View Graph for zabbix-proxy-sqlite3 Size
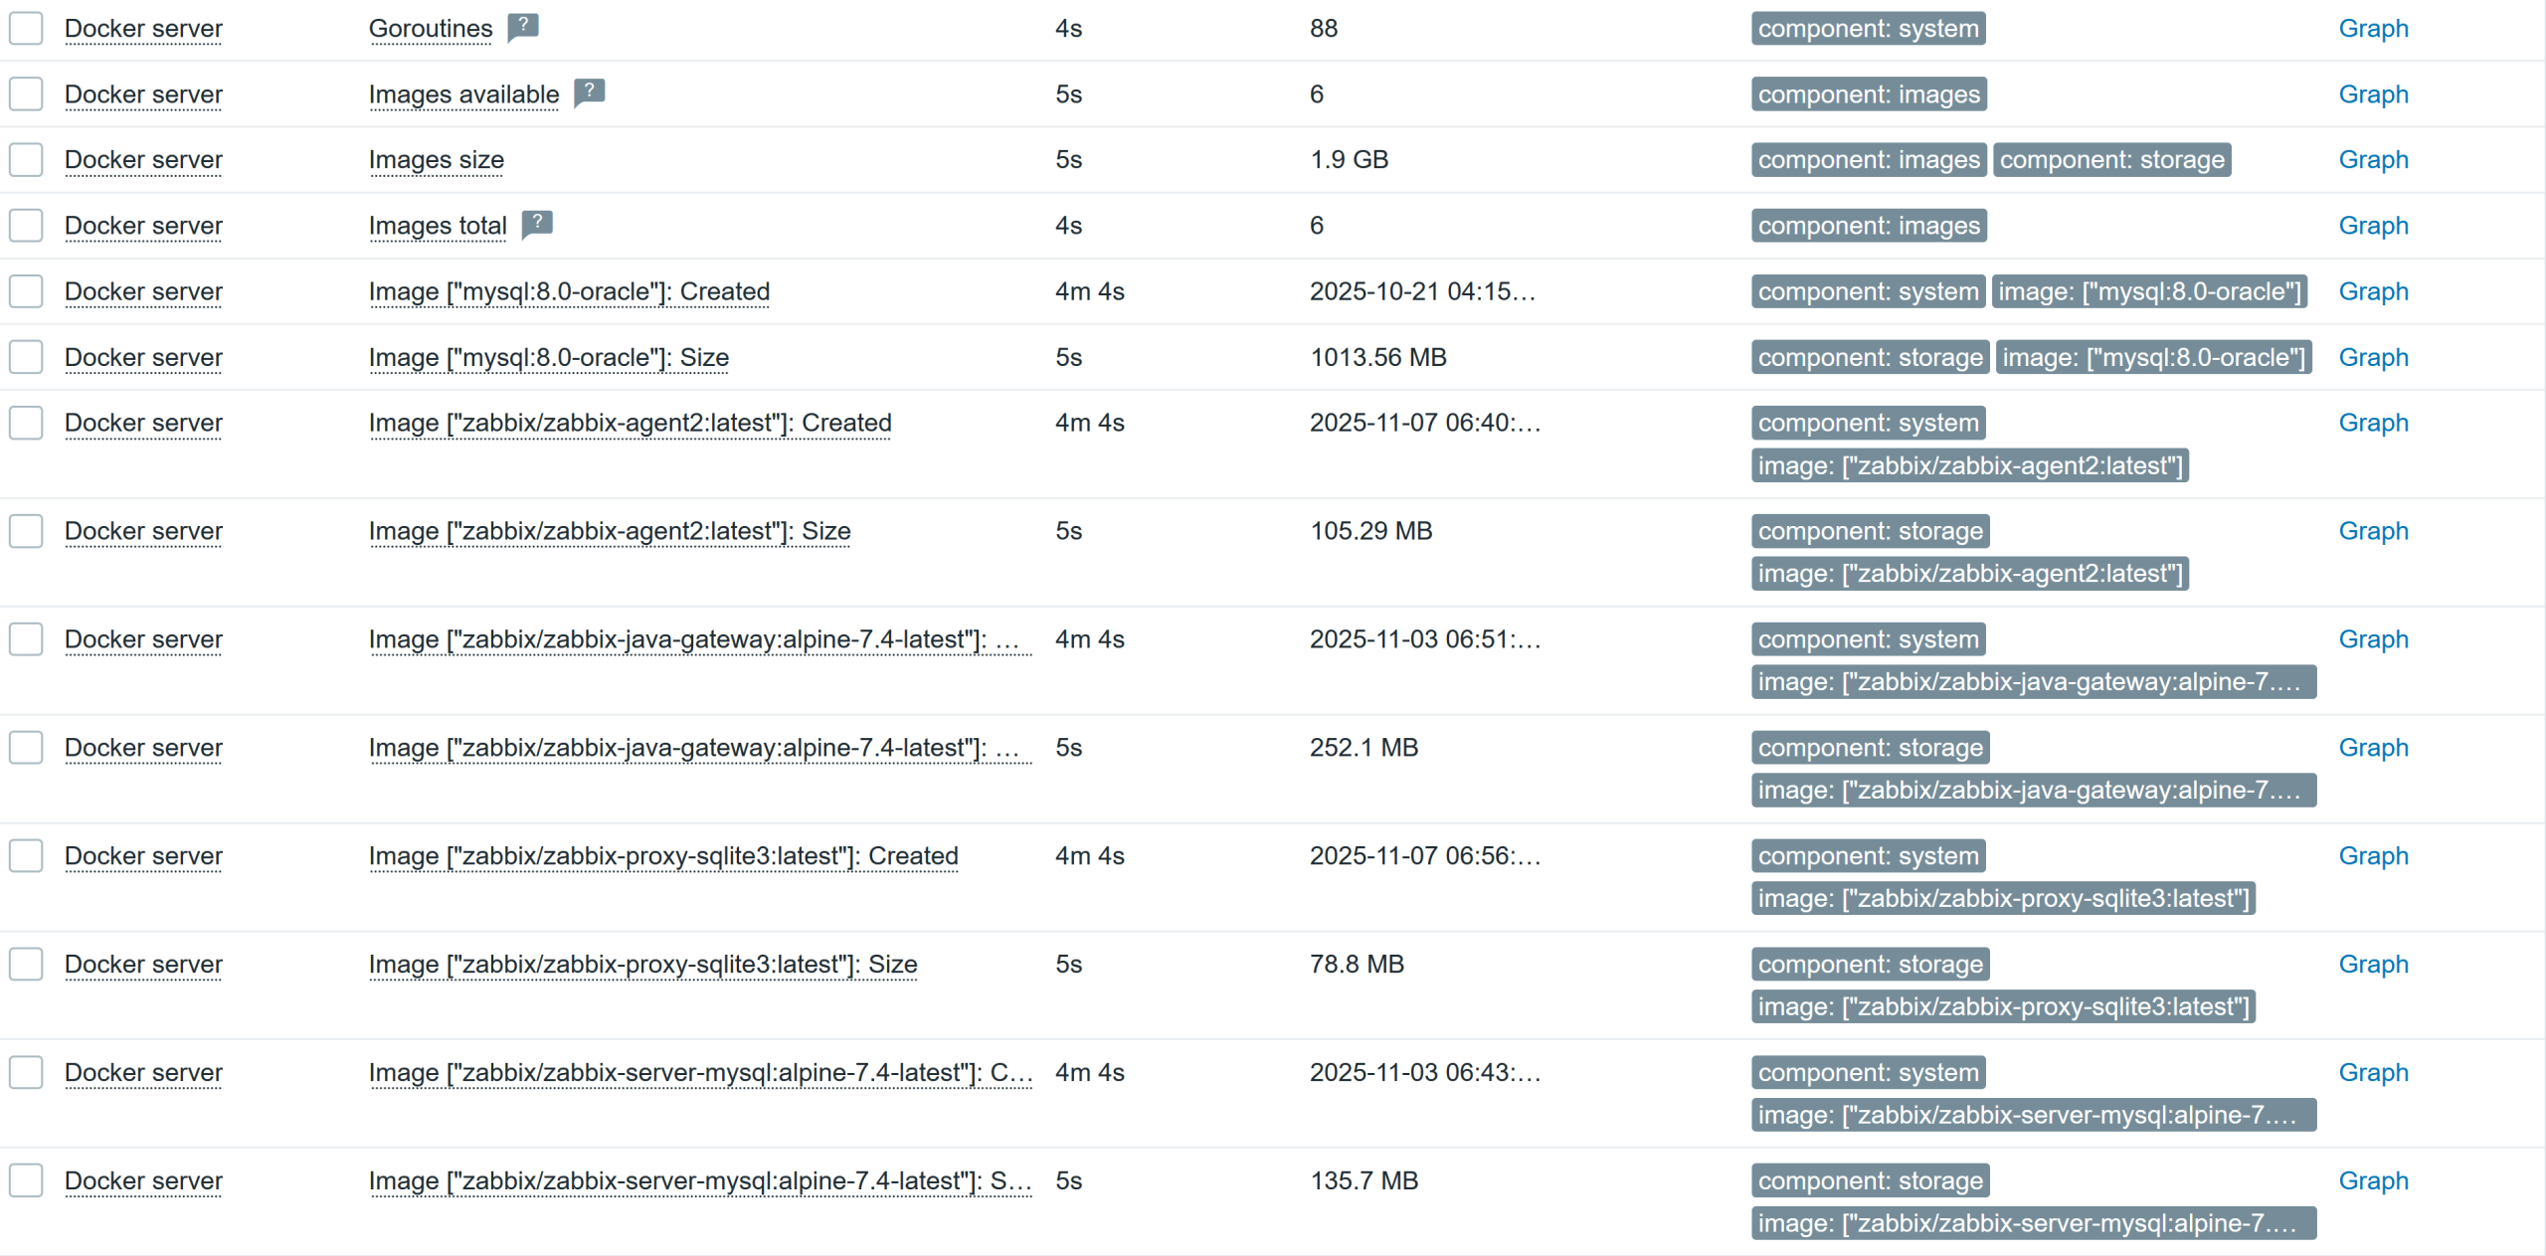Viewport: 2546px width, 1256px height. tap(2373, 965)
